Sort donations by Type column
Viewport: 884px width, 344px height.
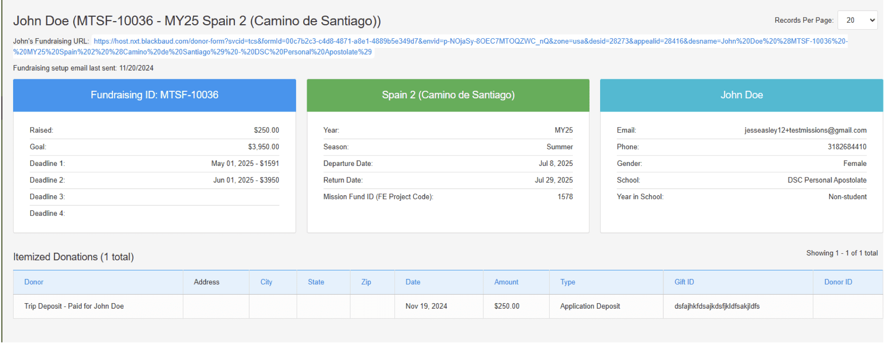[x=567, y=282]
